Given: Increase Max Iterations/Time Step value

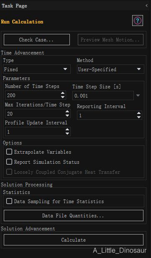Looking at the screenshot, I should point(67,111).
